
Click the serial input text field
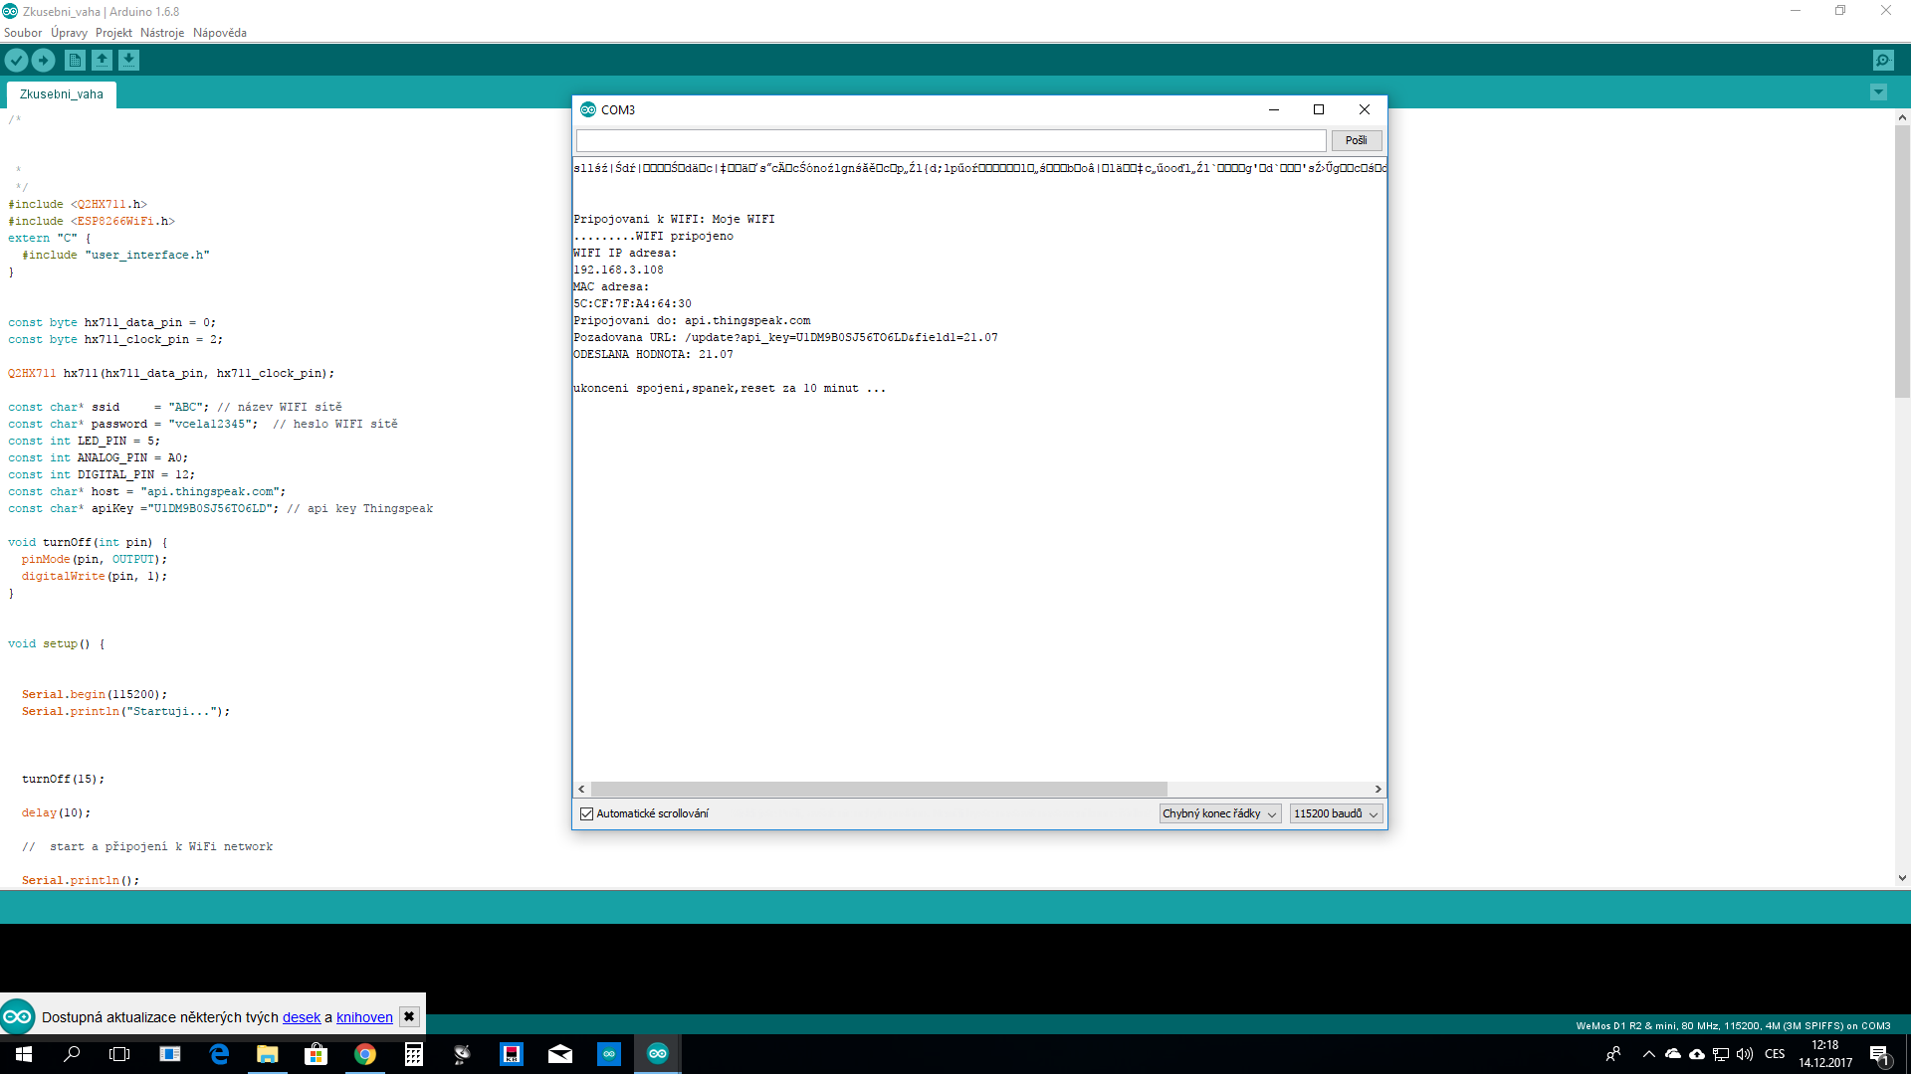click(951, 140)
